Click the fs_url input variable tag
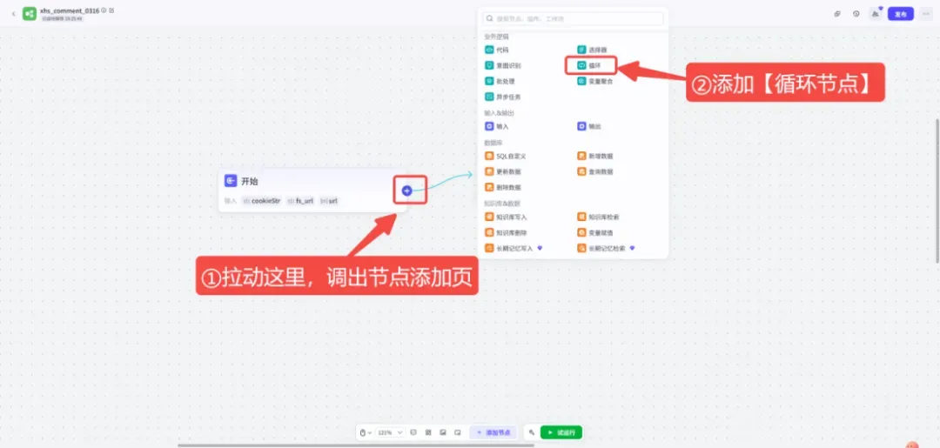 [x=300, y=201]
